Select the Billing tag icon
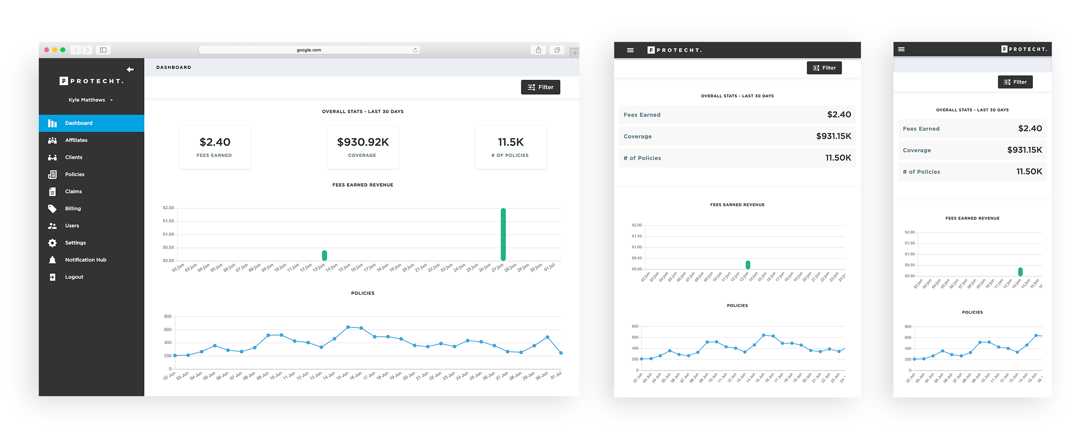The width and height of the screenshot is (1083, 448). (52, 209)
